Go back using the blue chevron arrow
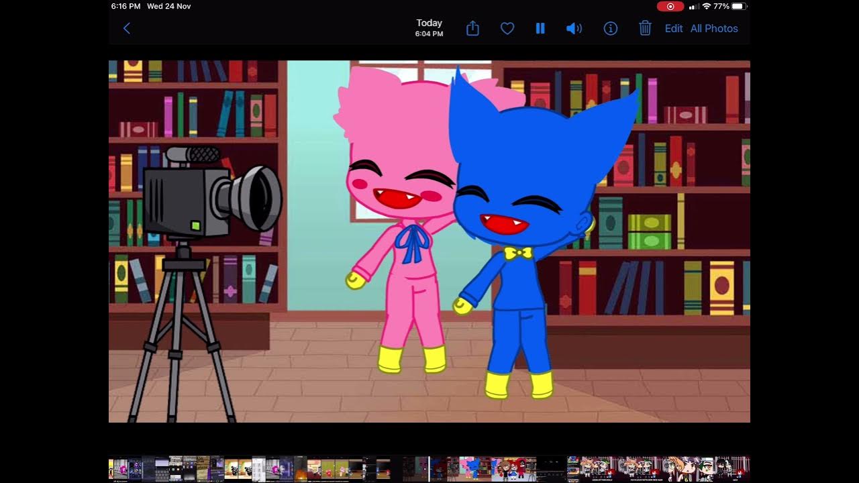 (x=126, y=28)
